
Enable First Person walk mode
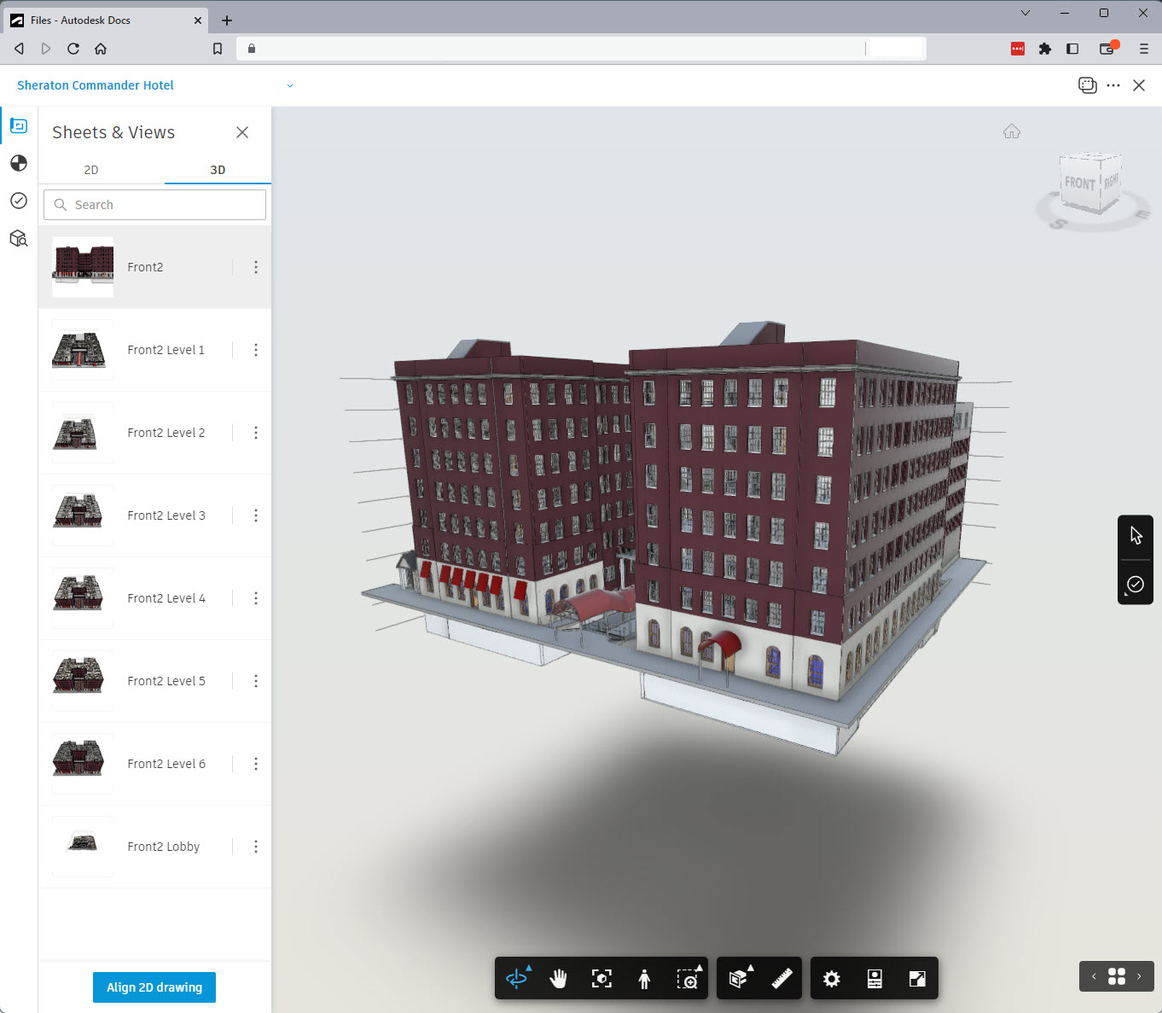[644, 979]
